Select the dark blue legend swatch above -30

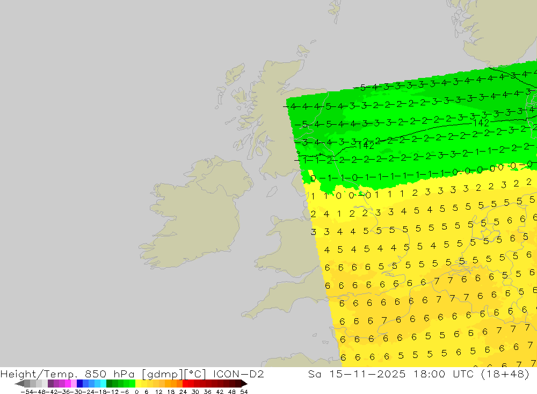click(x=80, y=384)
